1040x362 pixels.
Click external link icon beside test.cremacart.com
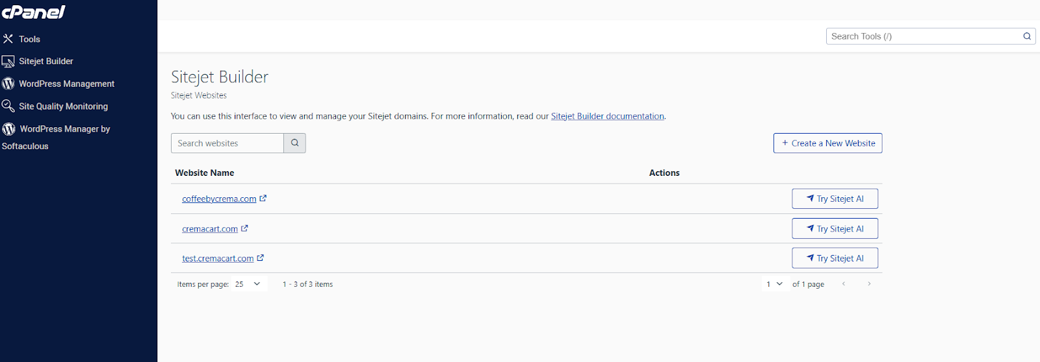[x=261, y=258]
